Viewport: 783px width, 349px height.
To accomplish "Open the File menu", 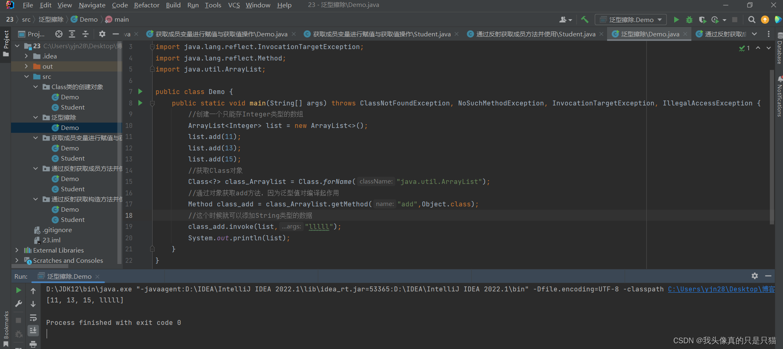I will coord(28,5).
